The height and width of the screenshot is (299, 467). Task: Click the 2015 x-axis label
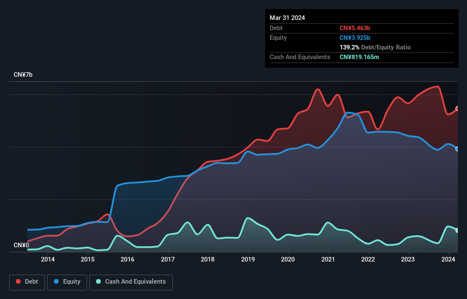[x=88, y=259]
